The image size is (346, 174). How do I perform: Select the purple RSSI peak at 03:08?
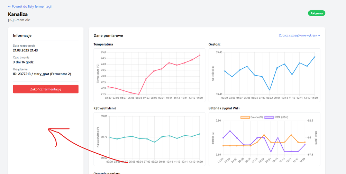230,131
